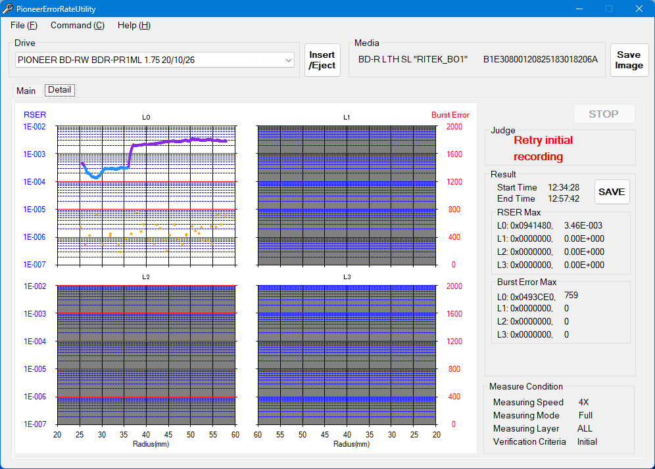Click the Insert/Eject button
The height and width of the screenshot is (469, 655).
coord(322,60)
